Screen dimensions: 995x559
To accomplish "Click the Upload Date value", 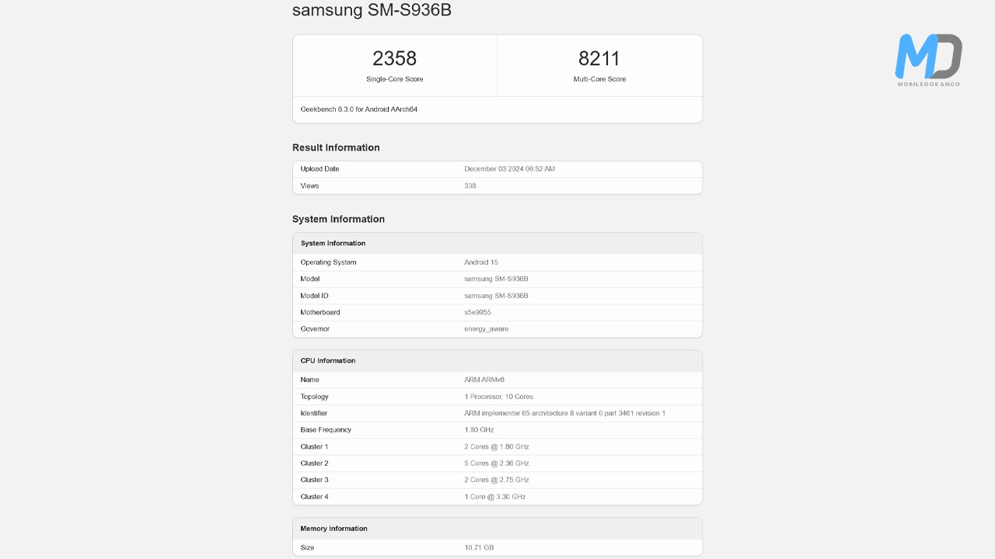I will (x=509, y=169).
